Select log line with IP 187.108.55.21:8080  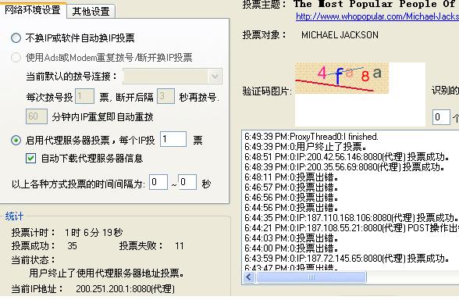coord(351,228)
